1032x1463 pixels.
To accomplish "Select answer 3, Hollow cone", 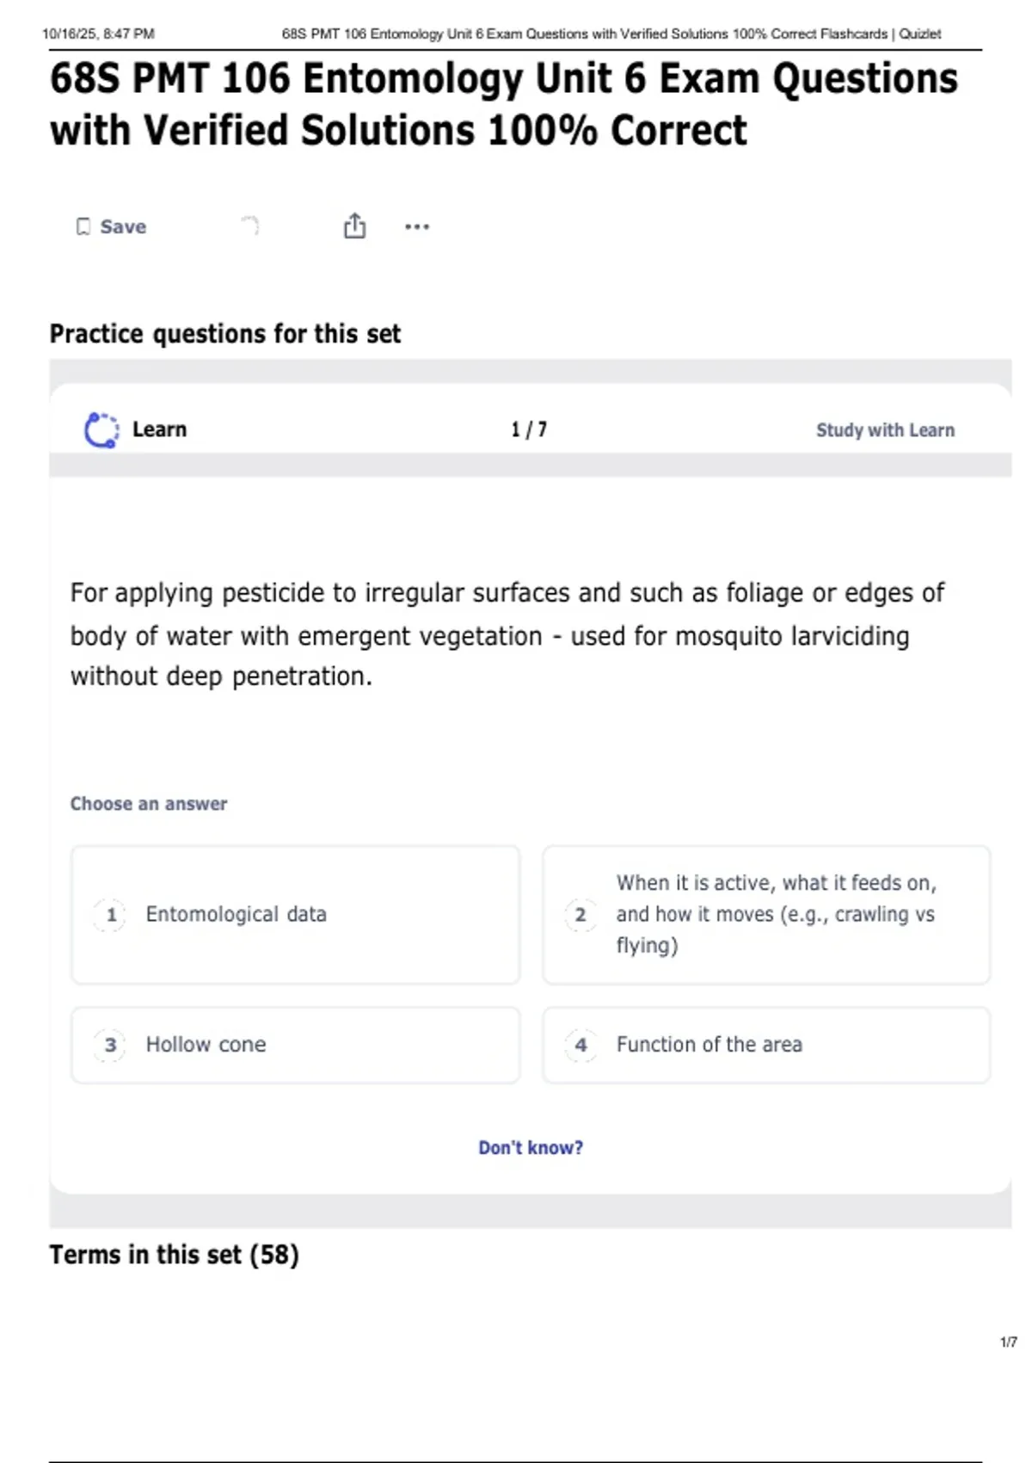I will coord(295,1045).
